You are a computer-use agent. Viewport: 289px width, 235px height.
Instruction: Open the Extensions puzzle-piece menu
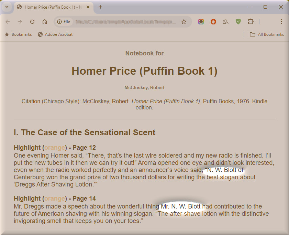pos(251,22)
